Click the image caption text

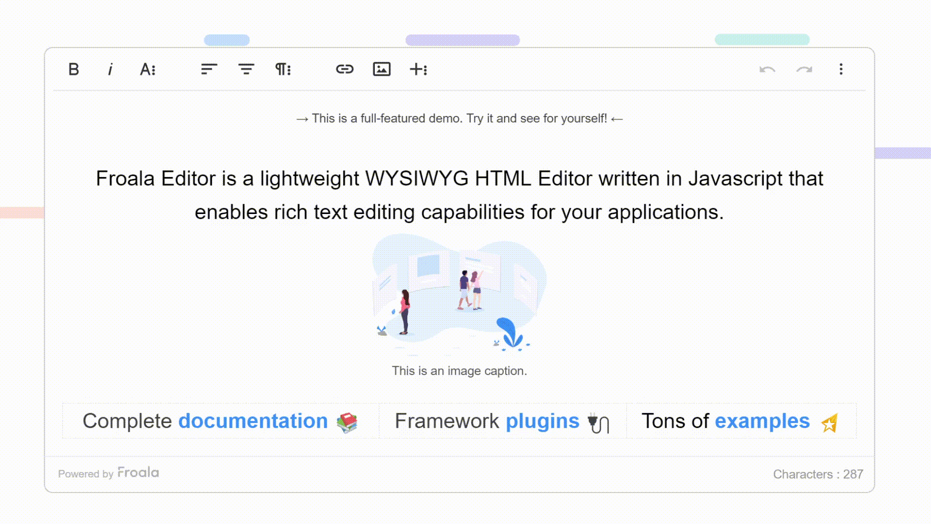coord(459,371)
